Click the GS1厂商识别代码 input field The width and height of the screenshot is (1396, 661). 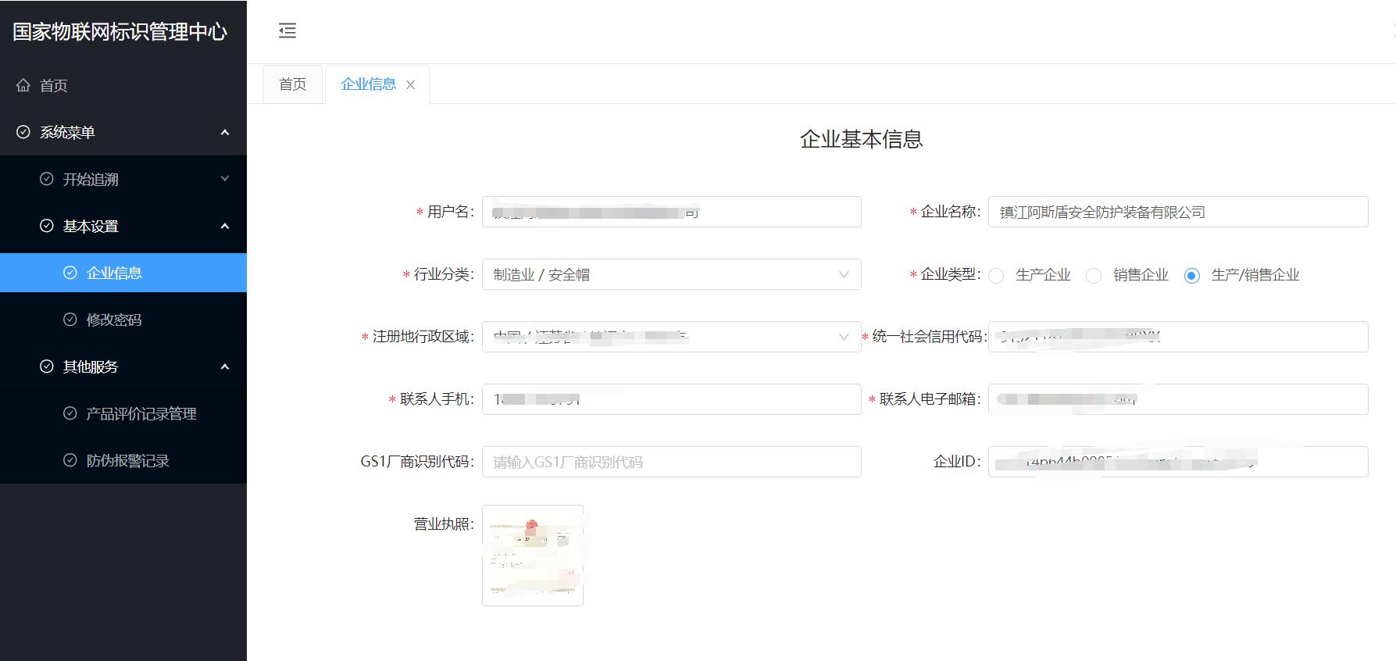pos(672,462)
